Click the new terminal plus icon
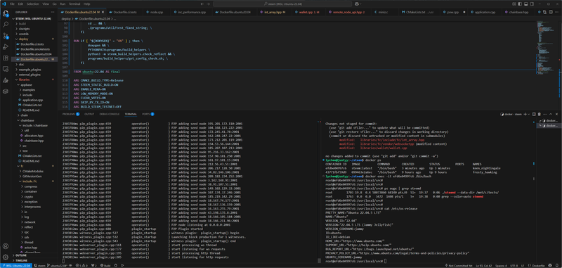 pyautogui.click(x=525, y=114)
